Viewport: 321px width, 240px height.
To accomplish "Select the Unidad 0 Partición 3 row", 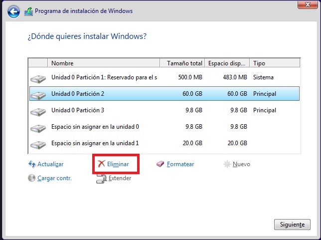I will tap(164, 110).
